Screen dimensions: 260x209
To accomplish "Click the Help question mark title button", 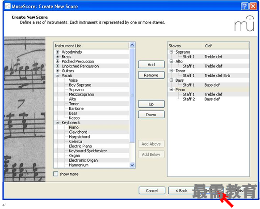I will pyautogui.click(x=244, y=6).
